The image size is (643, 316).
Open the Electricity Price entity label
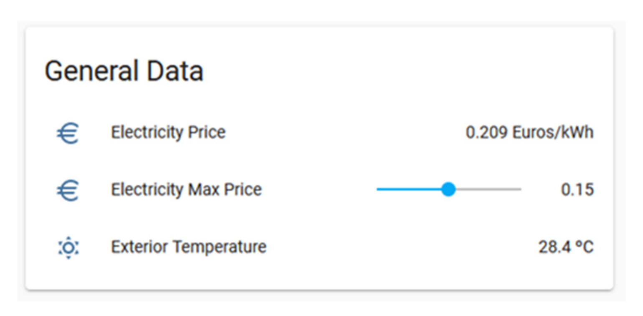tap(168, 133)
